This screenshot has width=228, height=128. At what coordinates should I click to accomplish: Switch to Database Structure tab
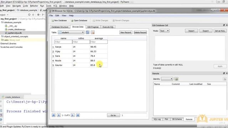click(60, 27)
